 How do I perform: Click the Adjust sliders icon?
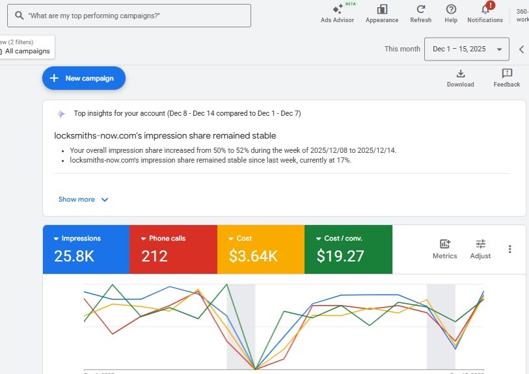(x=480, y=244)
